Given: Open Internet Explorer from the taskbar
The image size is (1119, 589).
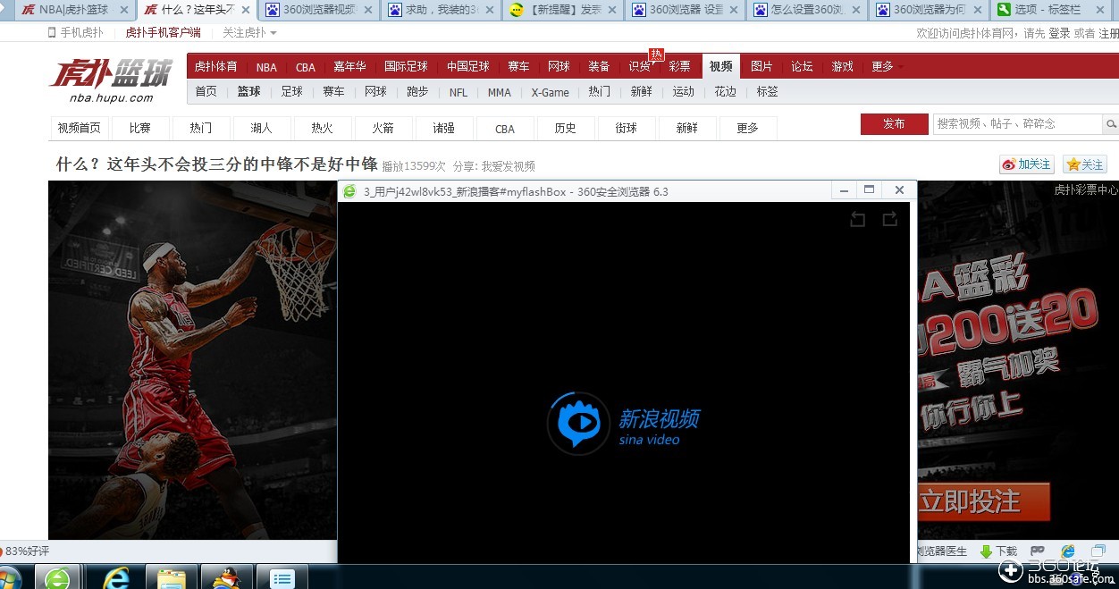Looking at the screenshot, I should pos(116,579).
